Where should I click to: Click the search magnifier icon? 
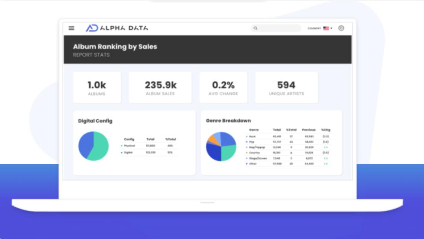(256, 28)
